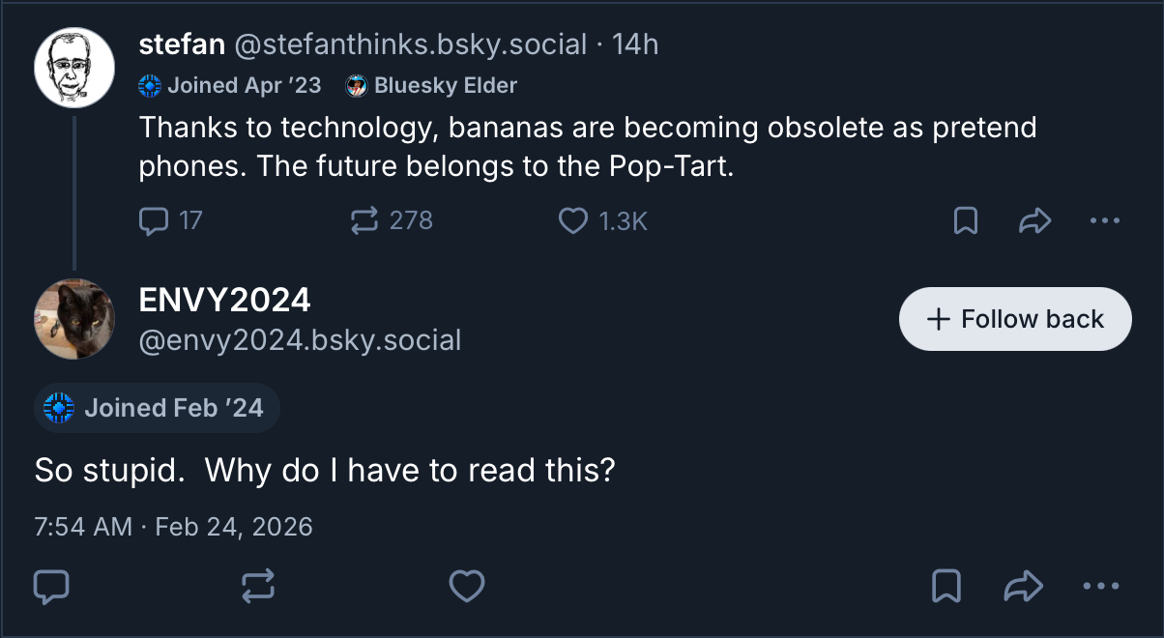The width and height of the screenshot is (1164, 638).
Task: Reply to ENVY2024's post
Action: coord(51,586)
